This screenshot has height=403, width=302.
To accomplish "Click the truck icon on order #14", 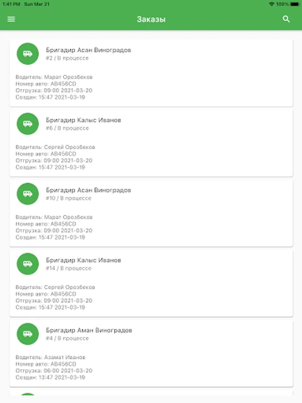I will (x=28, y=264).
